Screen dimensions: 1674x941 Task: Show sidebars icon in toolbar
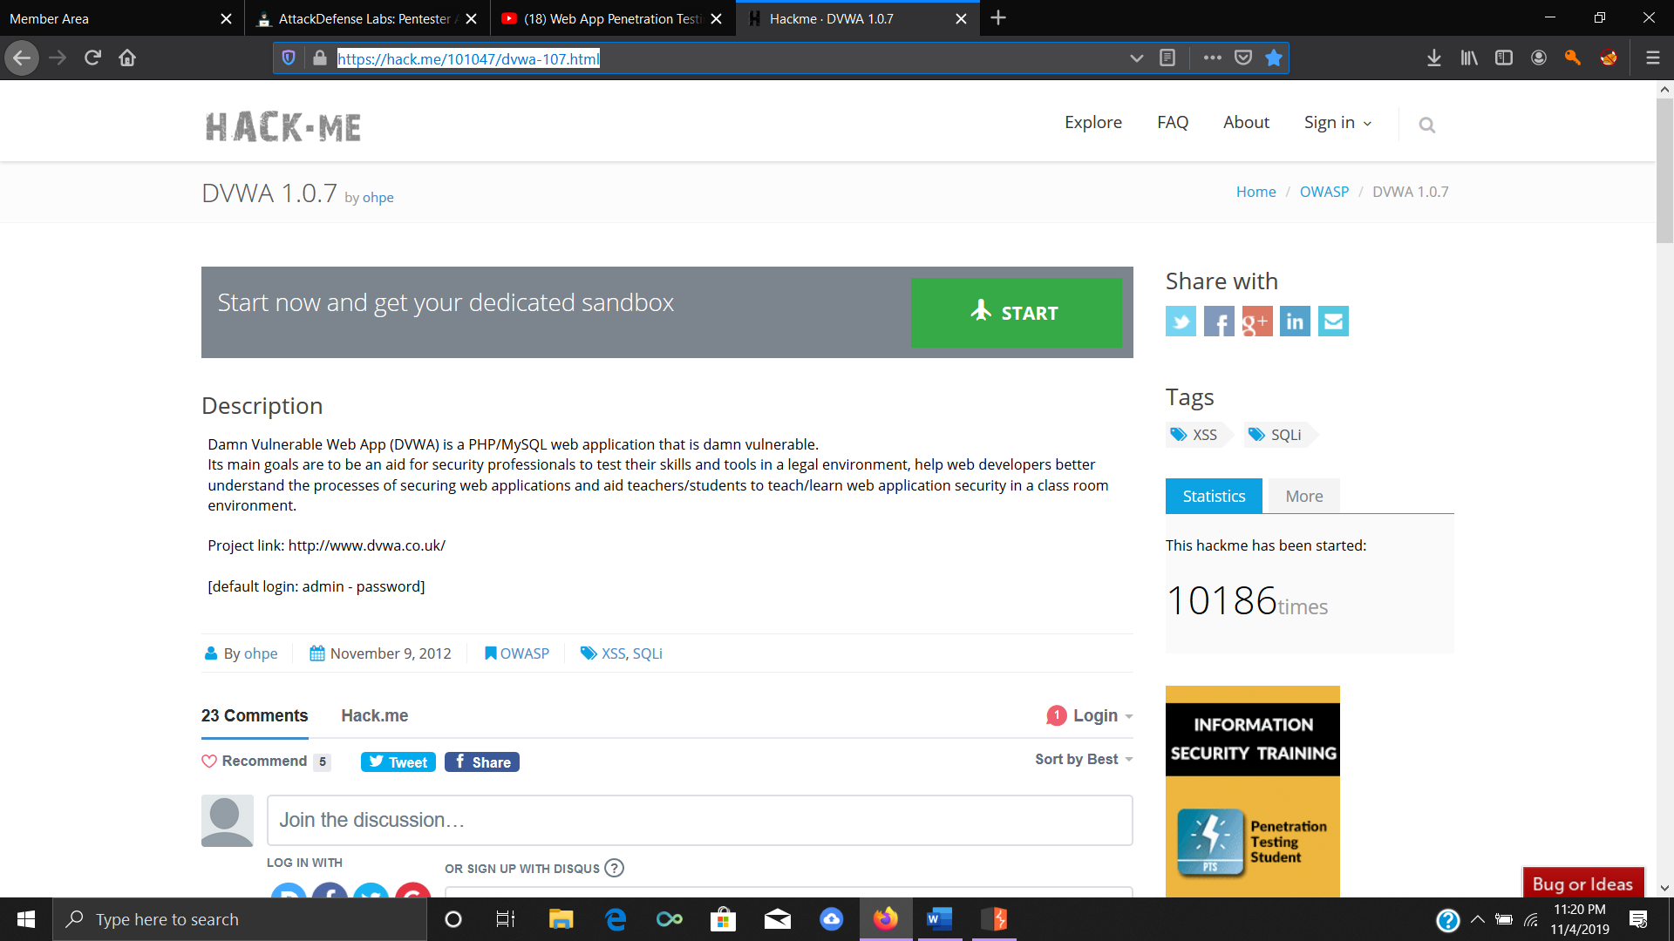(x=1504, y=58)
